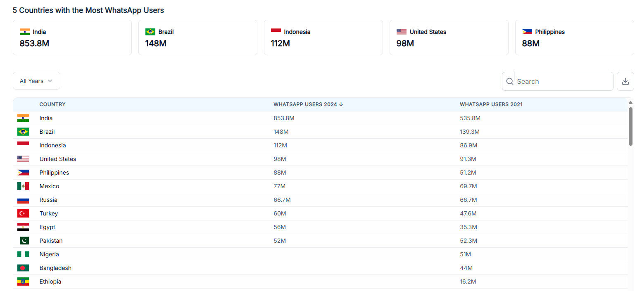The width and height of the screenshot is (642, 291).
Task: Click the Bangladesh flag in table
Action: pyautogui.click(x=23, y=268)
